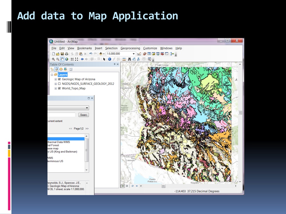286x214 pixels.
Task: Click the Find binoculars icon
Action: [x=130, y=59]
